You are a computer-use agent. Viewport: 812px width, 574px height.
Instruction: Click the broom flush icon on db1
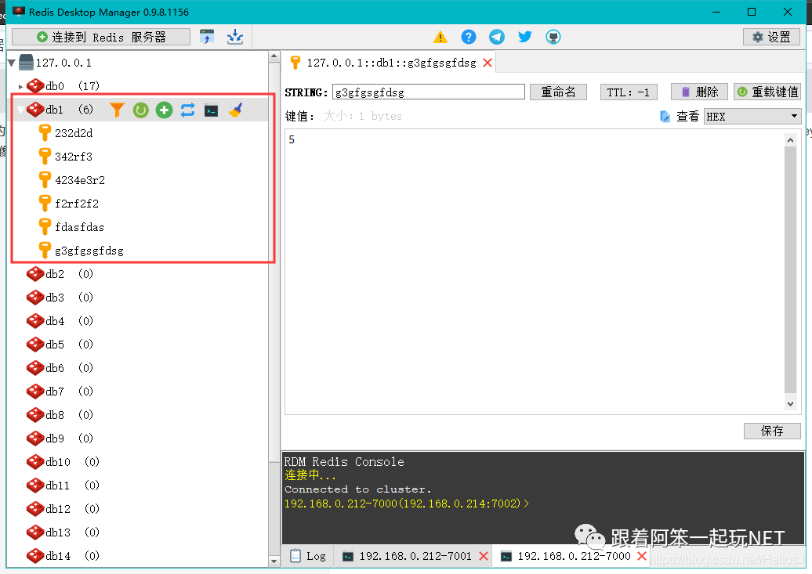[x=235, y=110]
